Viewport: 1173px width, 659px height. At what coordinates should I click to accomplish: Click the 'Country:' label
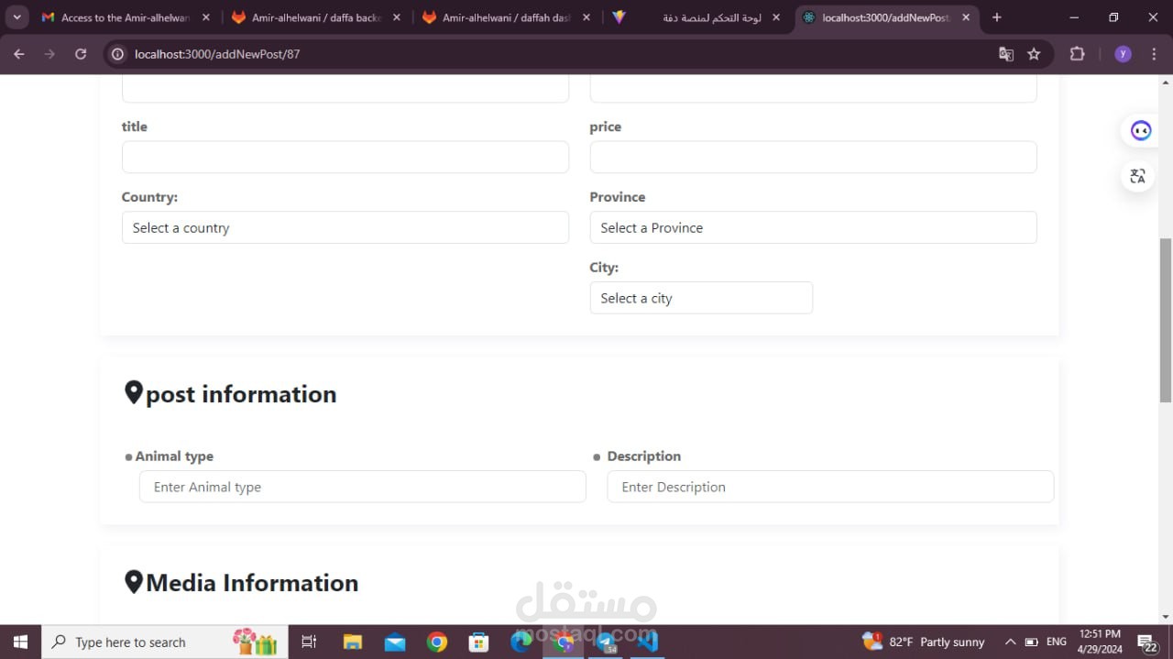149,197
